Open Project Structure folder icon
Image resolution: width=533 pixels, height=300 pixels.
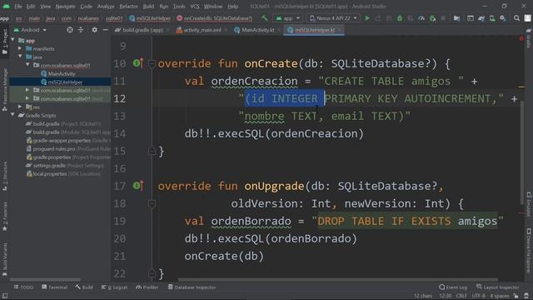457,18
